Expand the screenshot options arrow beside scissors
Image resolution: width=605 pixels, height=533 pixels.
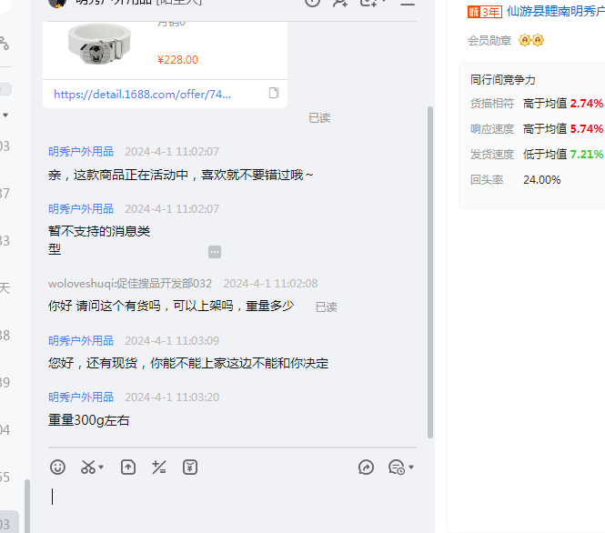(x=101, y=467)
